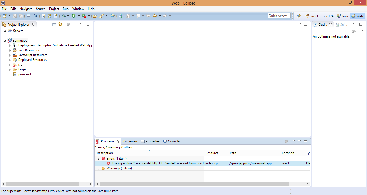This screenshot has width=367, height=195.
Task: Maximize the Outline panel
Action: point(361,24)
